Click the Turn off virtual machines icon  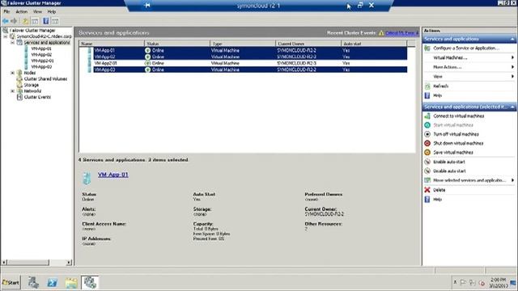[x=427, y=134]
